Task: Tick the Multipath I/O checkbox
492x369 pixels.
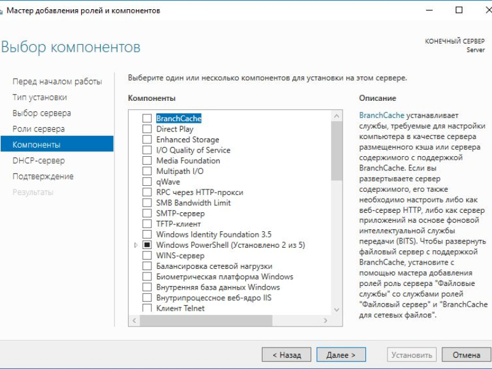Action: tap(147, 171)
